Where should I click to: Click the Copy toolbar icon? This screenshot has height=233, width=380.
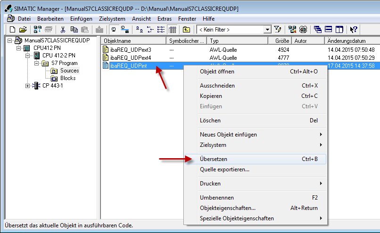(74, 30)
